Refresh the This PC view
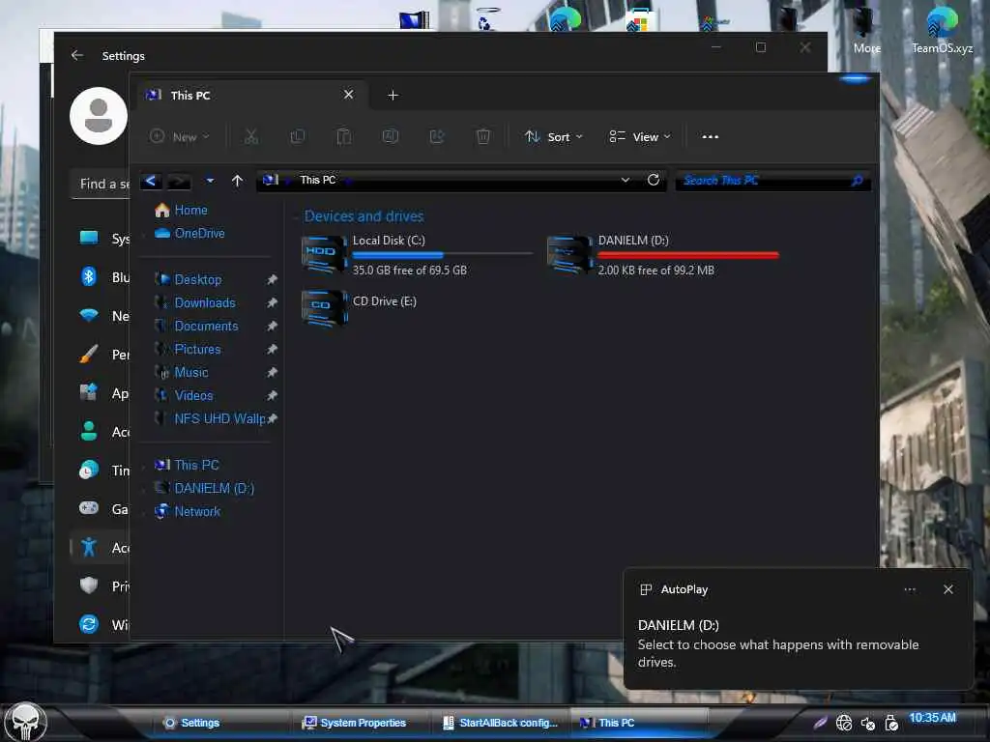This screenshot has height=742, width=990. (654, 180)
